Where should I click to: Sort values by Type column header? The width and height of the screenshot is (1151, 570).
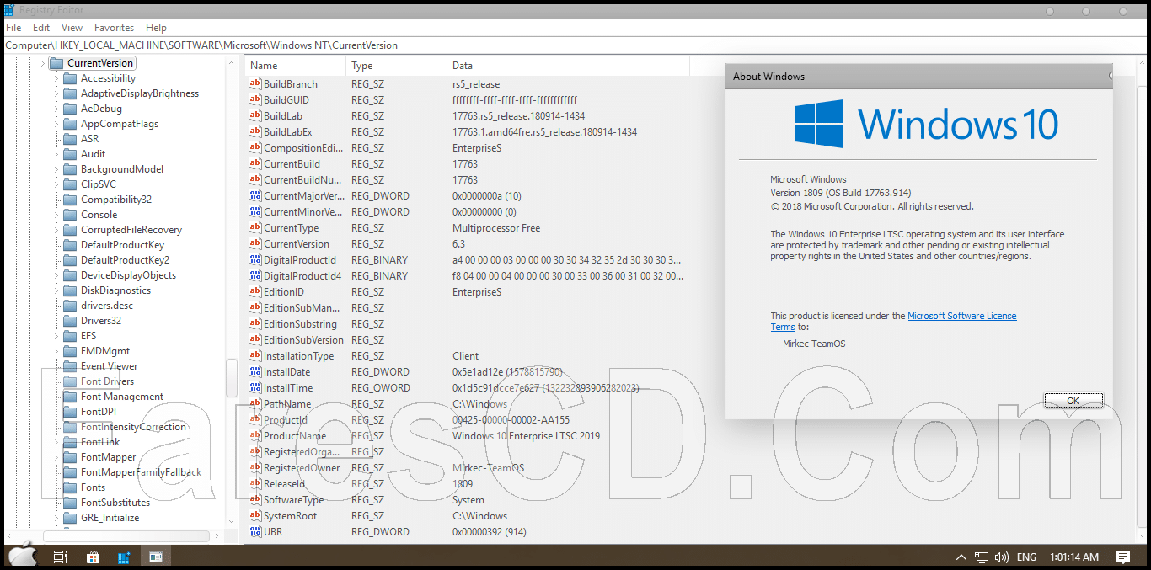click(396, 66)
